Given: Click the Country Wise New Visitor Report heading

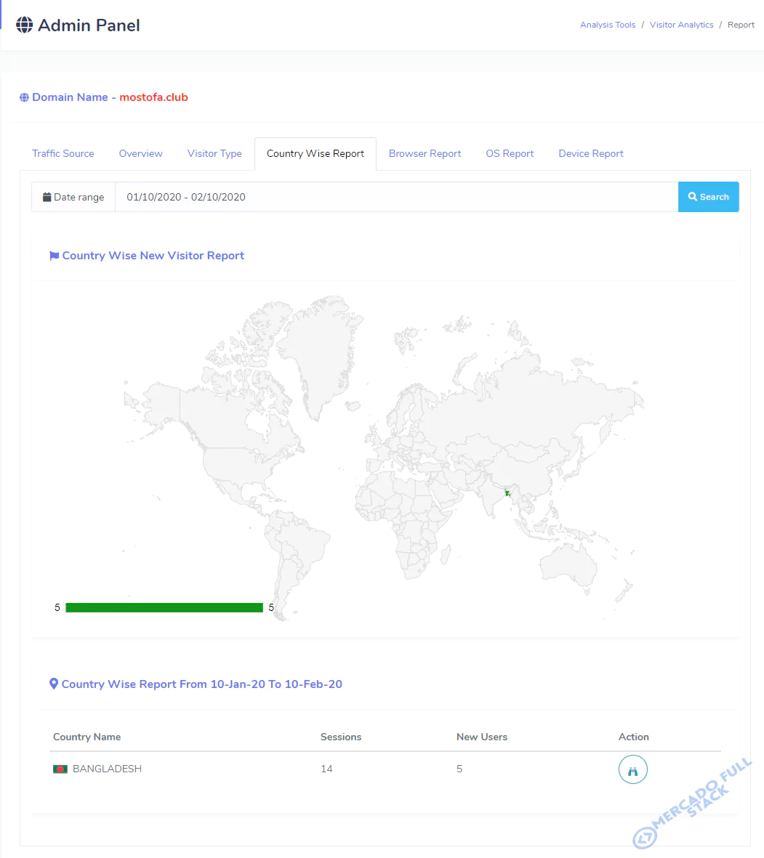Looking at the screenshot, I should tap(153, 256).
